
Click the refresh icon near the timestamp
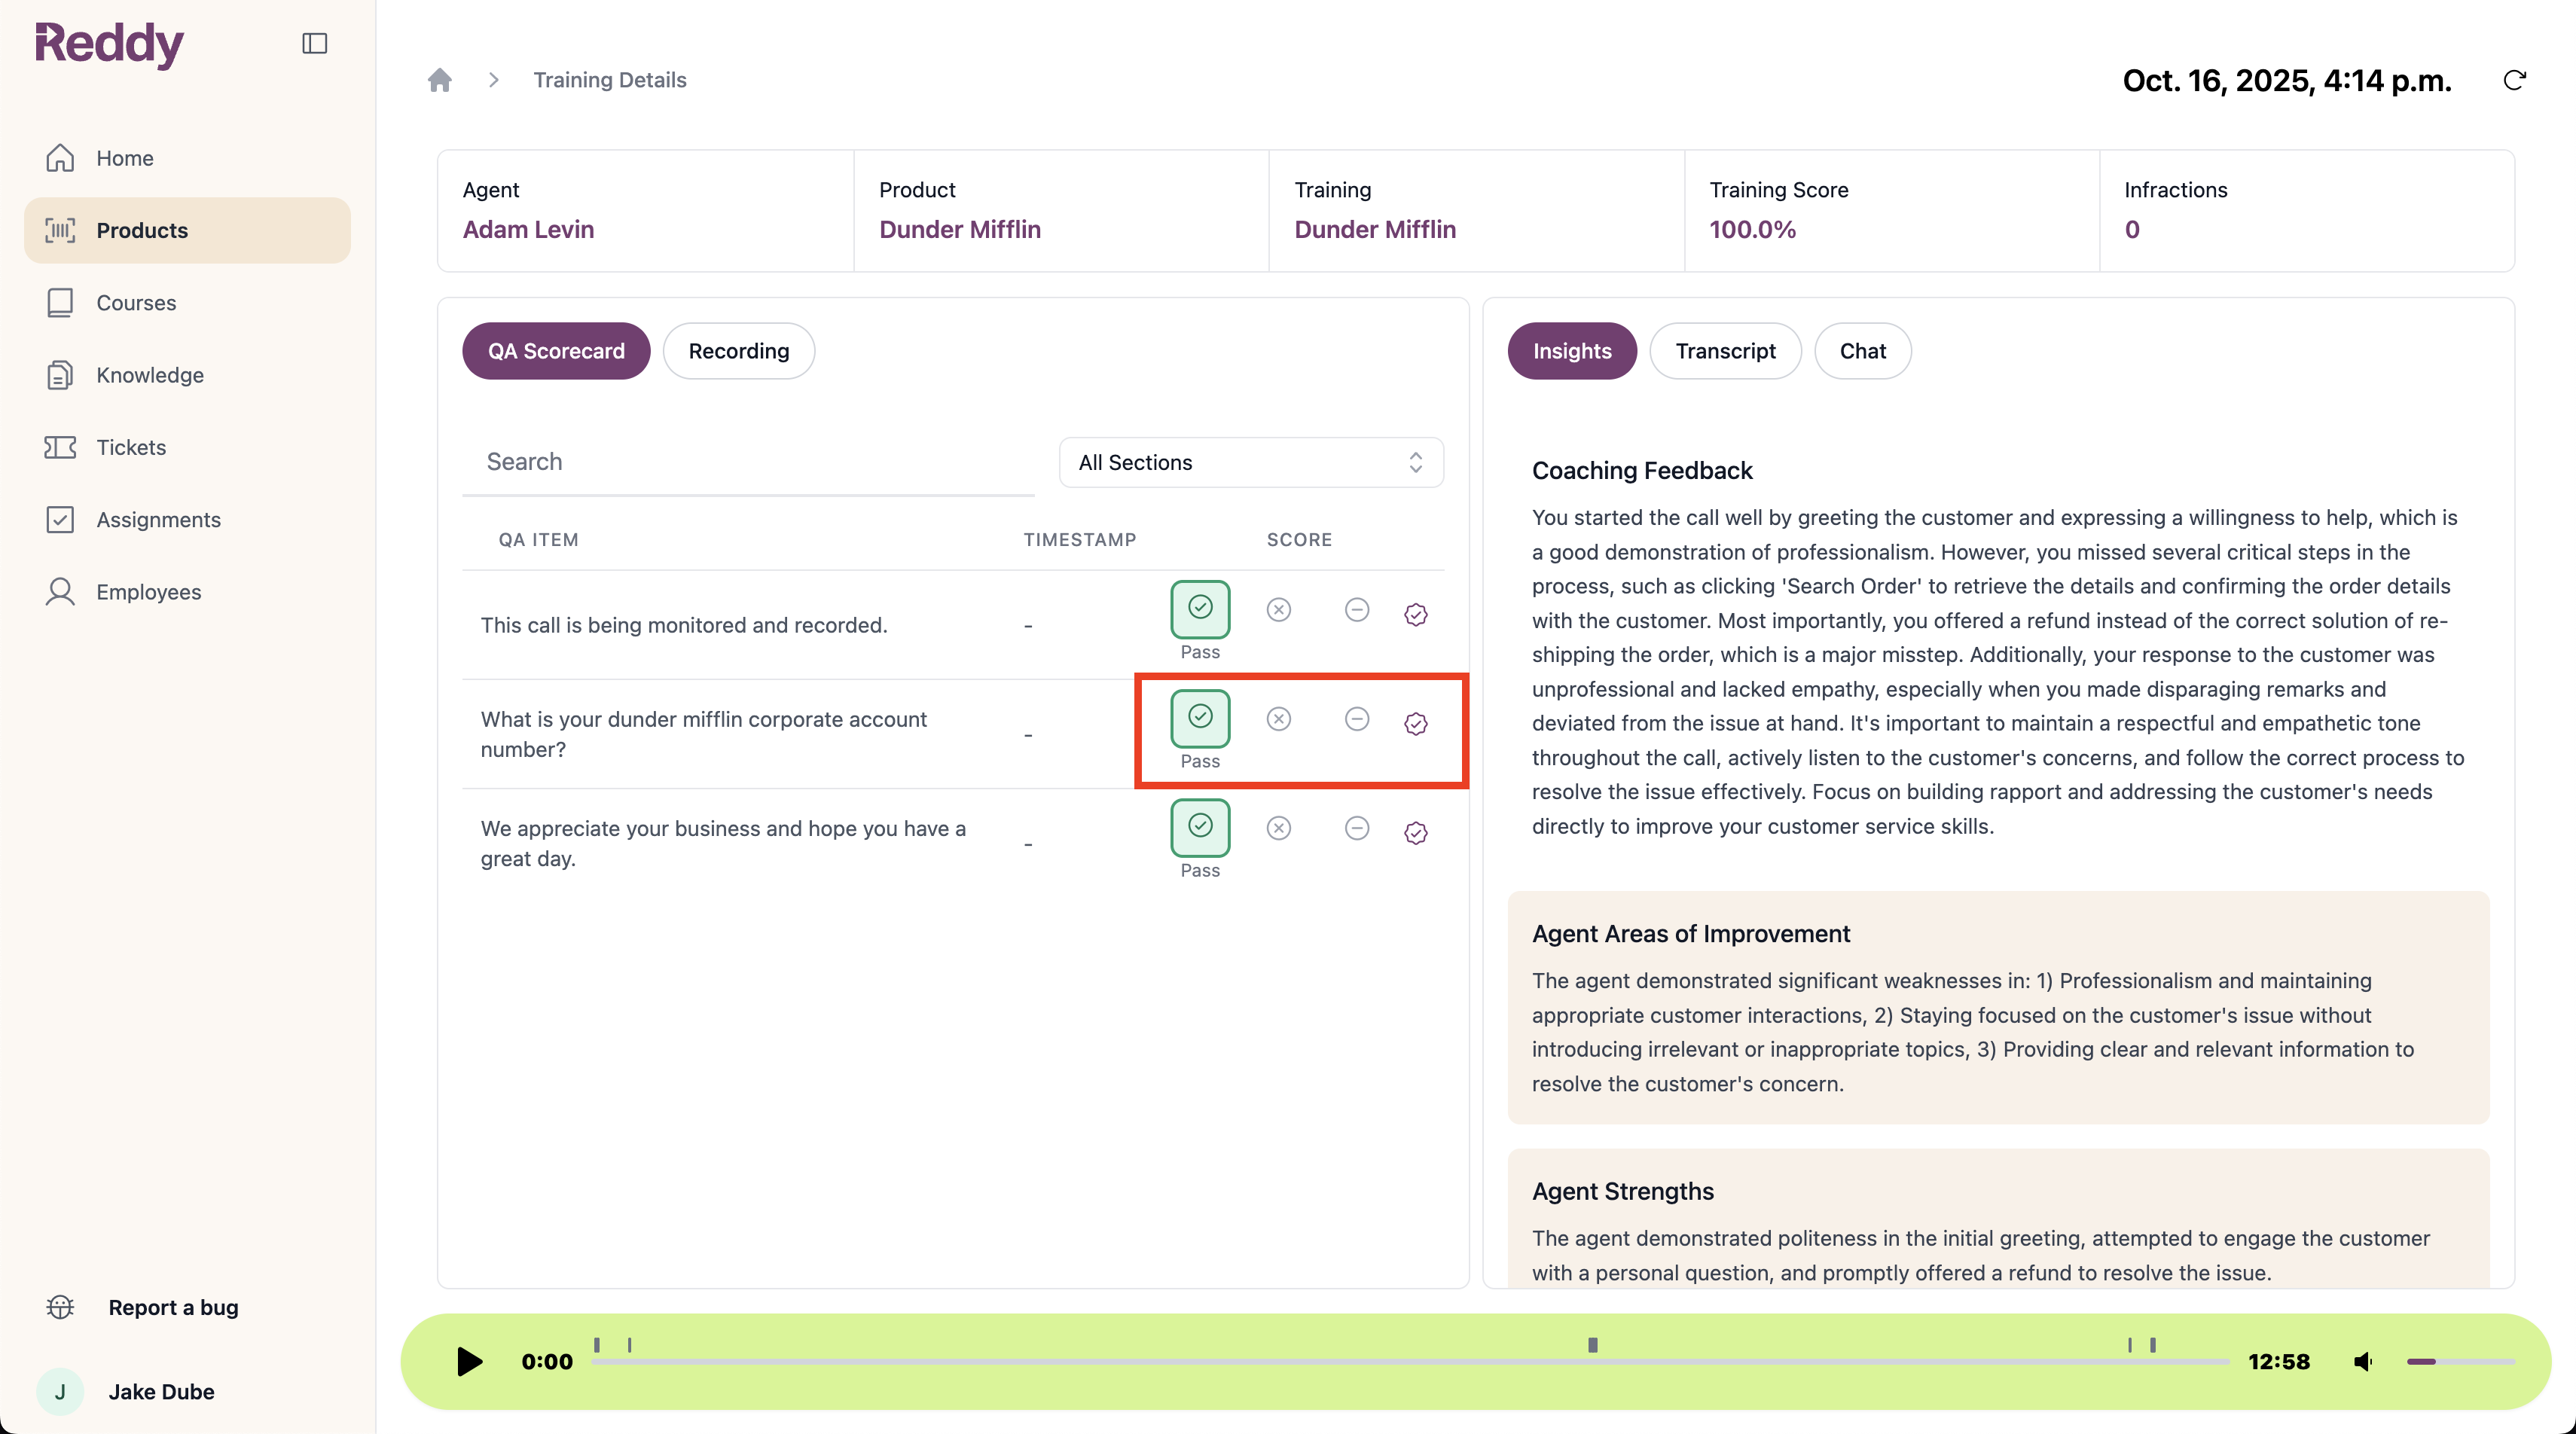pyautogui.click(x=2515, y=80)
